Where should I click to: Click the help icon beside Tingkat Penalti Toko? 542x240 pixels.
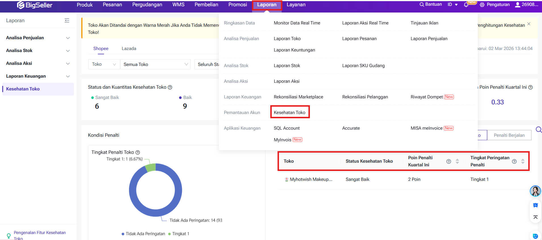138,152
